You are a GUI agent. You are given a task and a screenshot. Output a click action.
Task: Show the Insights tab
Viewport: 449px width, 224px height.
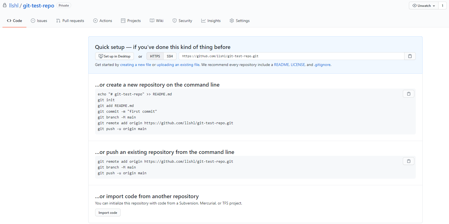(x=211, y=21)
